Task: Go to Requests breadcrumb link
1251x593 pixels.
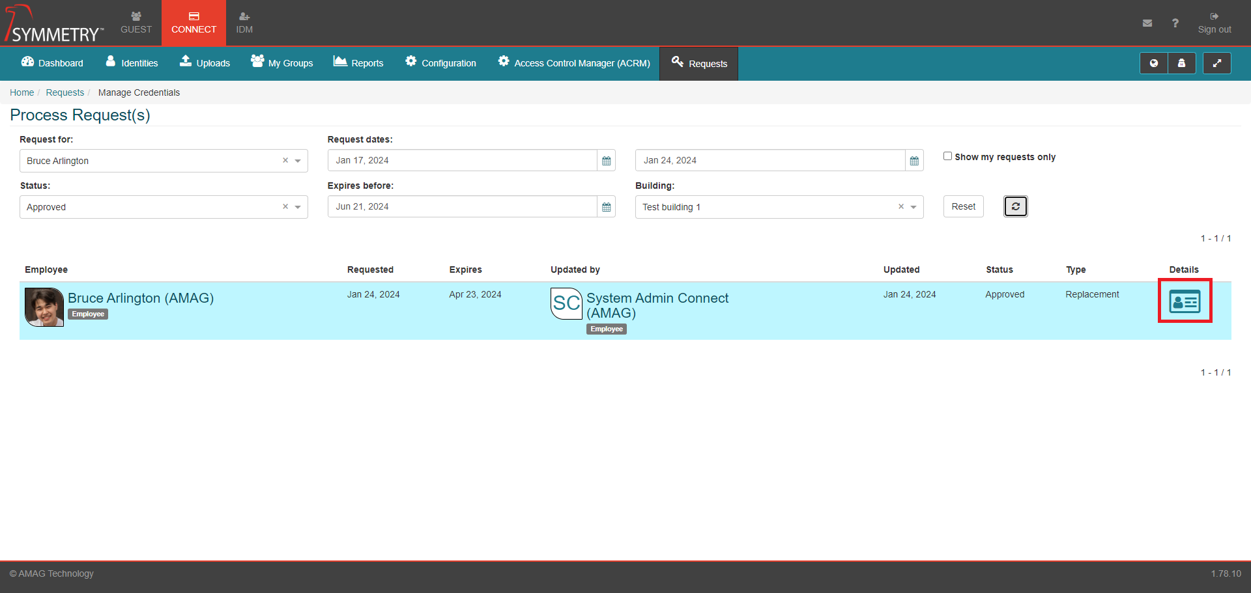Action: coord(65,92)
